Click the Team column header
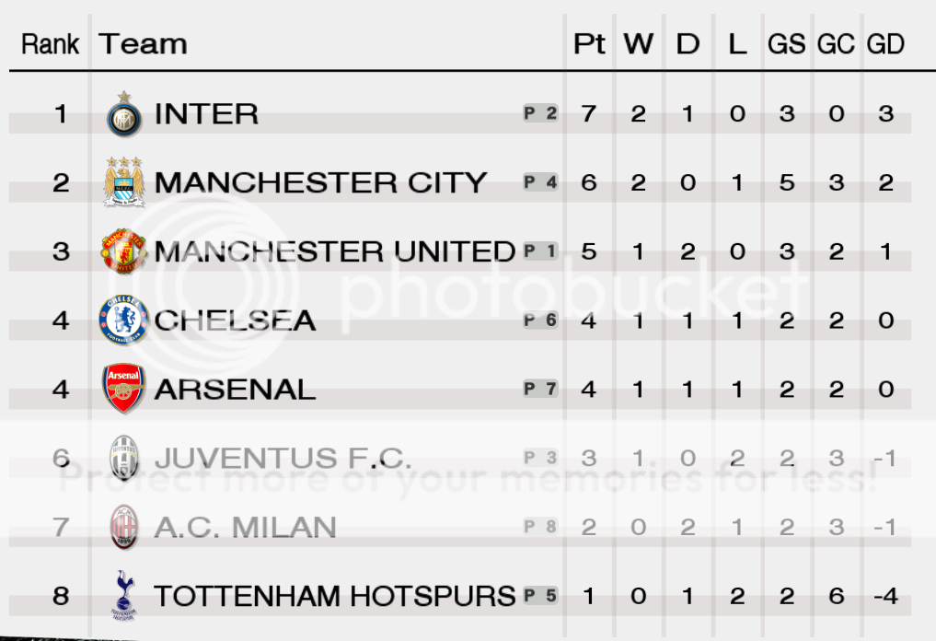The height and width of the screenshot is (641, 936). click(143, 43)
